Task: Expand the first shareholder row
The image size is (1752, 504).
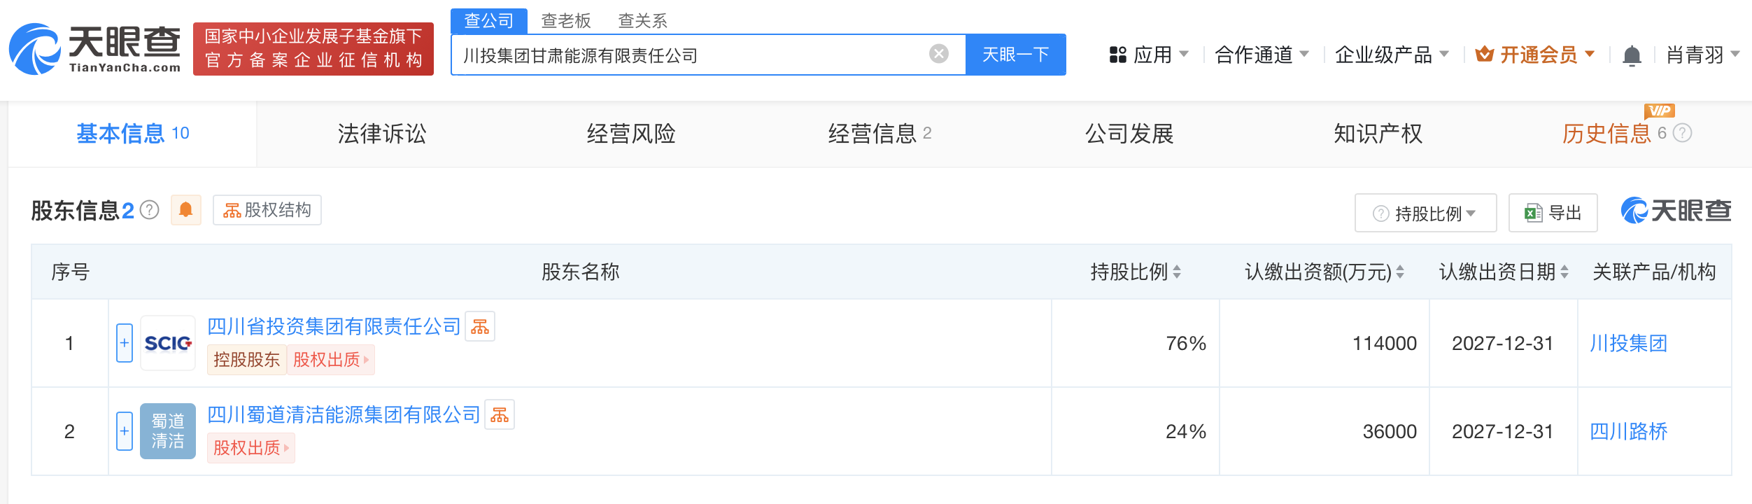Action: pyautogui.click(x=125, y=343)
